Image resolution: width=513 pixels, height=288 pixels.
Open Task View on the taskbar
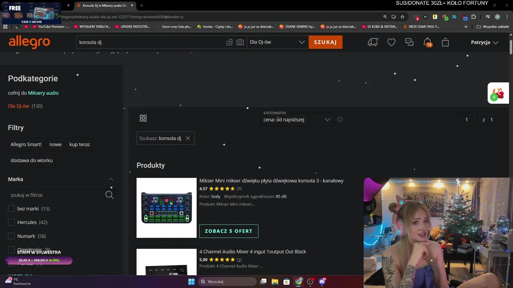click(263, 281)
